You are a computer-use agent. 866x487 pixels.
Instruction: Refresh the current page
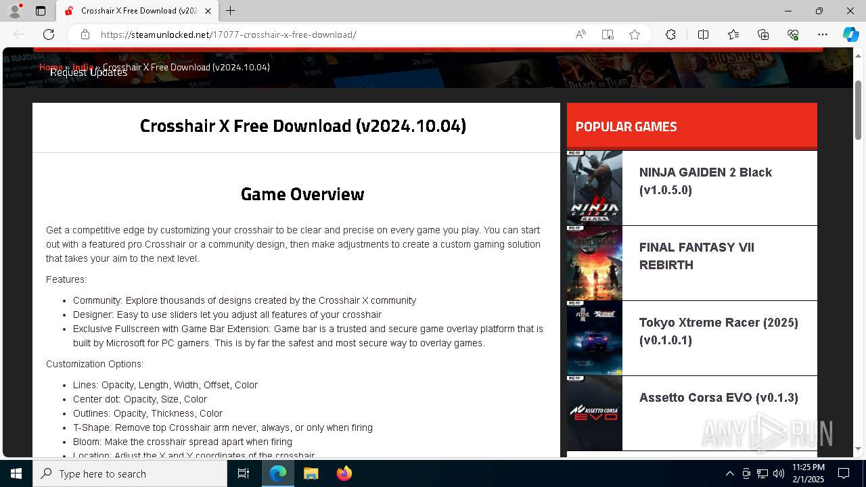49,34
